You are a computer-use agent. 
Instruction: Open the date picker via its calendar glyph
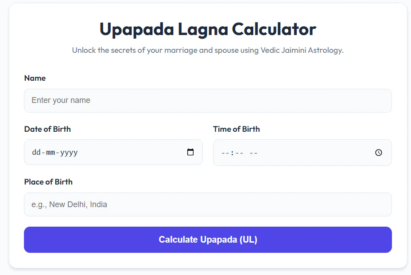190,152
